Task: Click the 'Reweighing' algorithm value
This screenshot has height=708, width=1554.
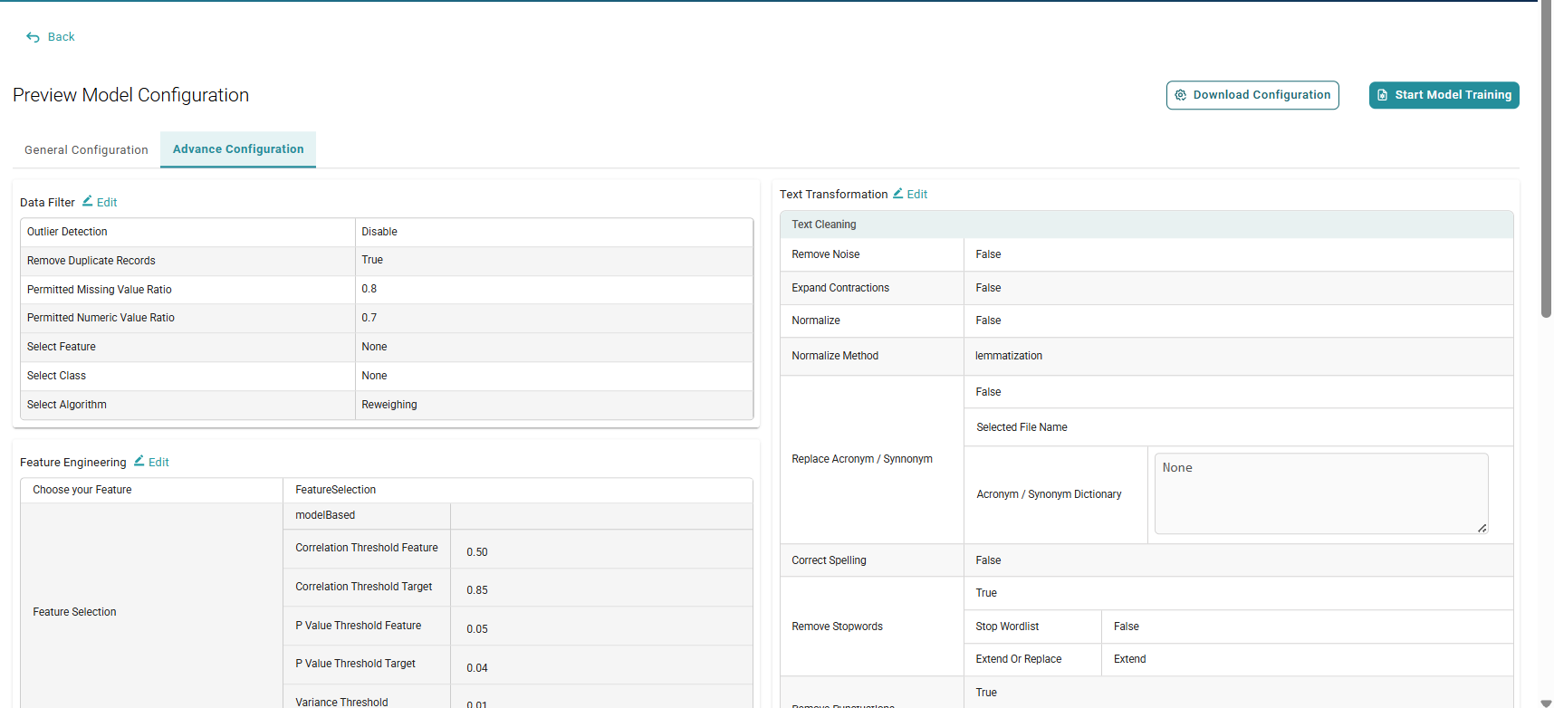Action: click(x=389, y=405)
